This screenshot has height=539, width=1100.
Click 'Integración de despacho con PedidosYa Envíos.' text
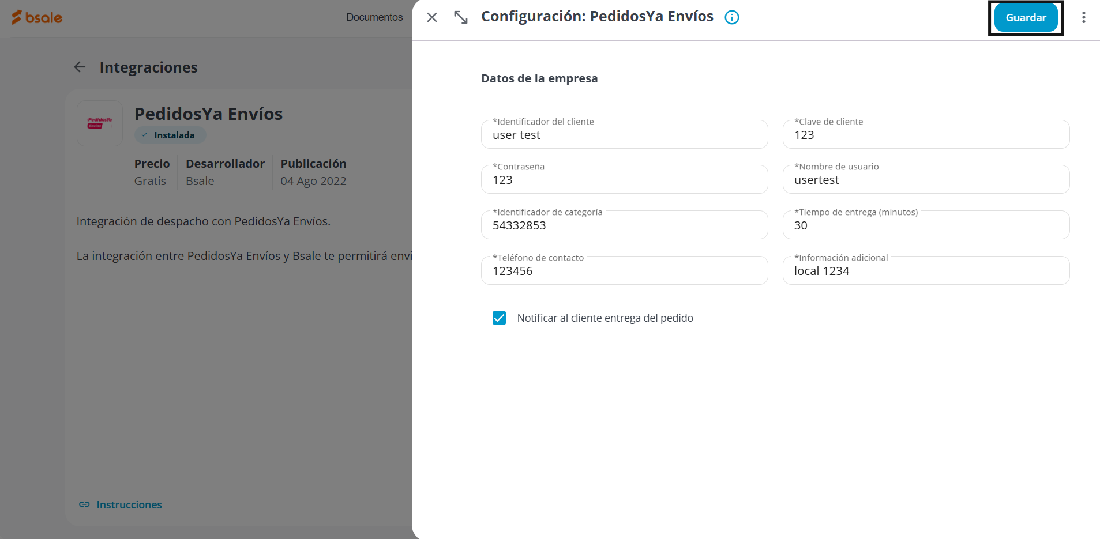point(204,221)
